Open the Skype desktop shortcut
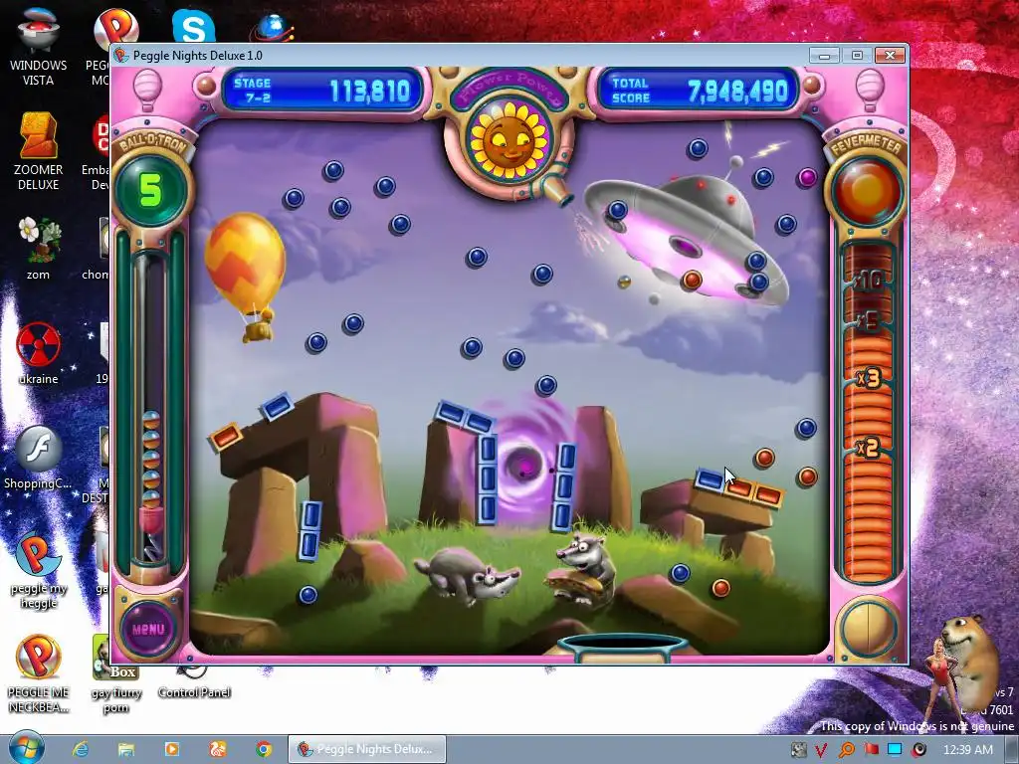1019x764 pixels. (x=194, y=26)
